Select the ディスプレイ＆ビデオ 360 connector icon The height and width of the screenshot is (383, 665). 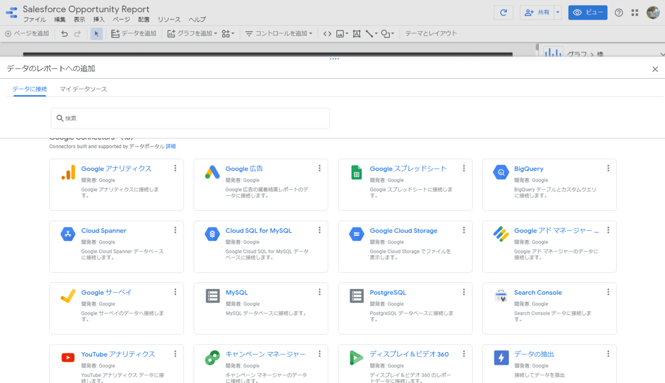(x=356, y=358)
